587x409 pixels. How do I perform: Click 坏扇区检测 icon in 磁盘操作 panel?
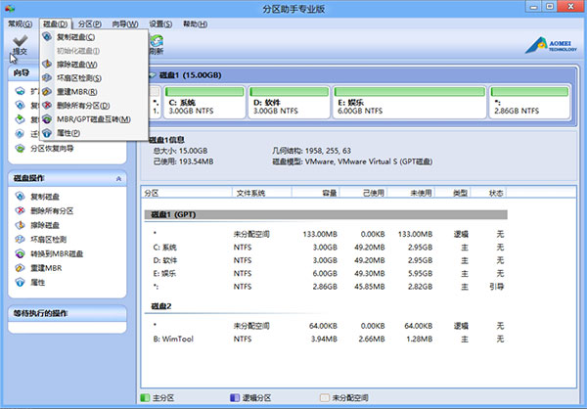point(22,239)
